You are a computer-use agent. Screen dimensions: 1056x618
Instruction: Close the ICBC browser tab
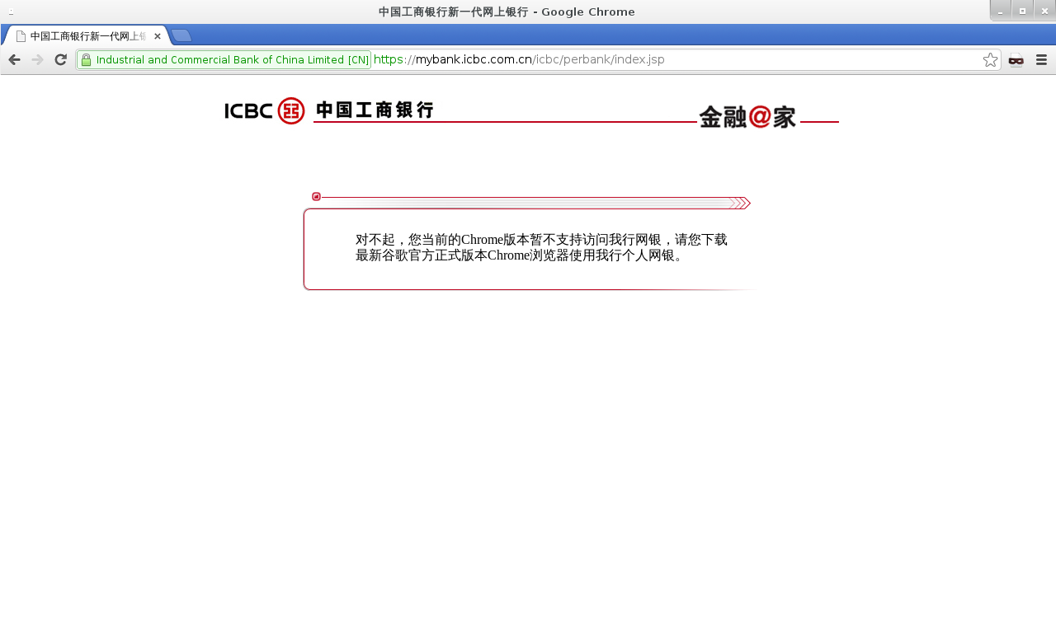[158, 36]
